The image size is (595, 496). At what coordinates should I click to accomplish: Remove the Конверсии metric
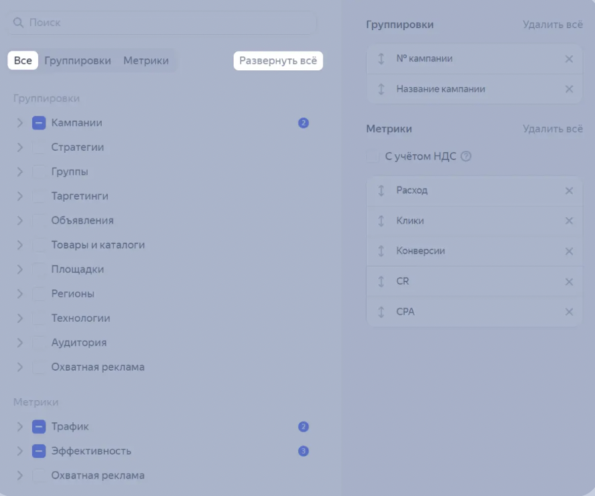(569, 251)
